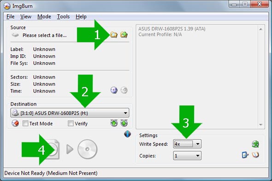Click the green automatic write speed icon
This screenshot has height=181, width=272.
pos(255,144)
